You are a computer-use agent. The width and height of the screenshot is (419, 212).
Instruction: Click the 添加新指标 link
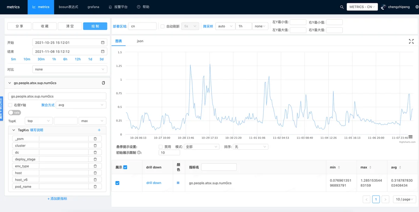(x=57, y=199)
